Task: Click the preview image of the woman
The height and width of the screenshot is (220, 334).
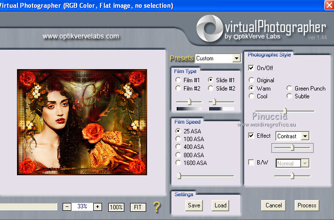Action: tap(82, 122)
